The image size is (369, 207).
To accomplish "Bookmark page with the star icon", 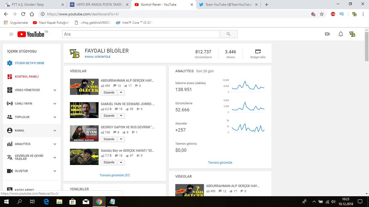I will point(322,14).
